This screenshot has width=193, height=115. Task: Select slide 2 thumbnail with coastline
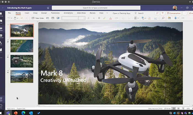pyautogui.click(x=22, y=46)
